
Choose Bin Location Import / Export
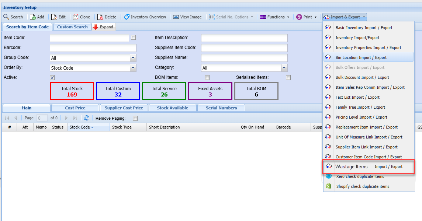click(x=369, y=57)
